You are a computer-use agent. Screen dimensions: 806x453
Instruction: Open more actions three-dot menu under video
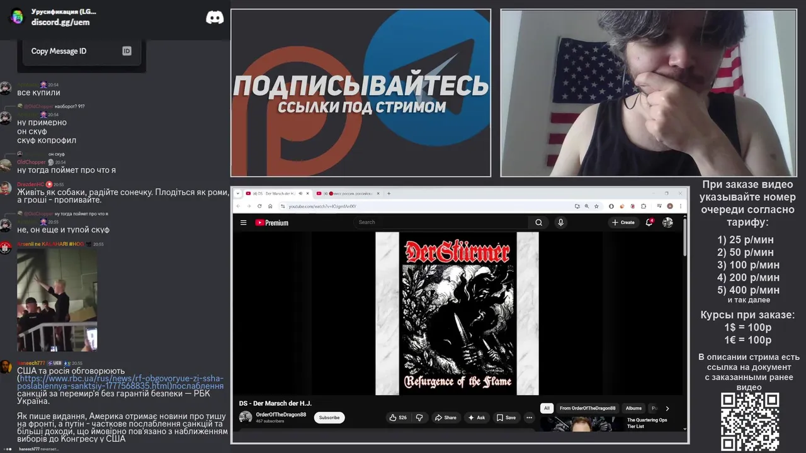tap(529, 417)
